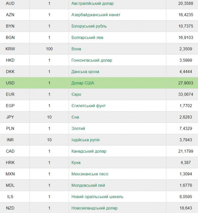This screenshot has height=213, width=198.
Task: Open the Злотий currency link
Action: (x=78, y=129)
